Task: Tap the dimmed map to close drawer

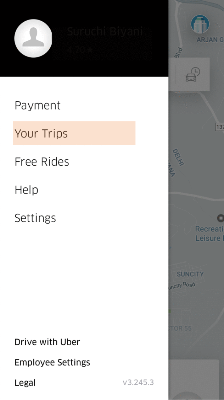Action: click(x=196, y=178)
